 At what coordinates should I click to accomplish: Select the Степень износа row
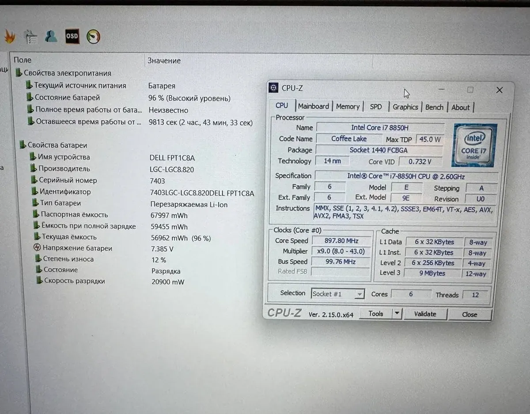pyautogui.click(x=68, y=259)
